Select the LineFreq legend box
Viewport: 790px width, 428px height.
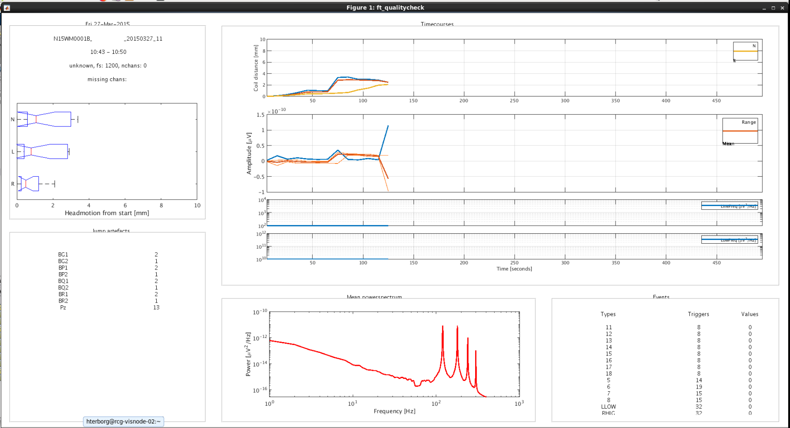pos(729,206)
